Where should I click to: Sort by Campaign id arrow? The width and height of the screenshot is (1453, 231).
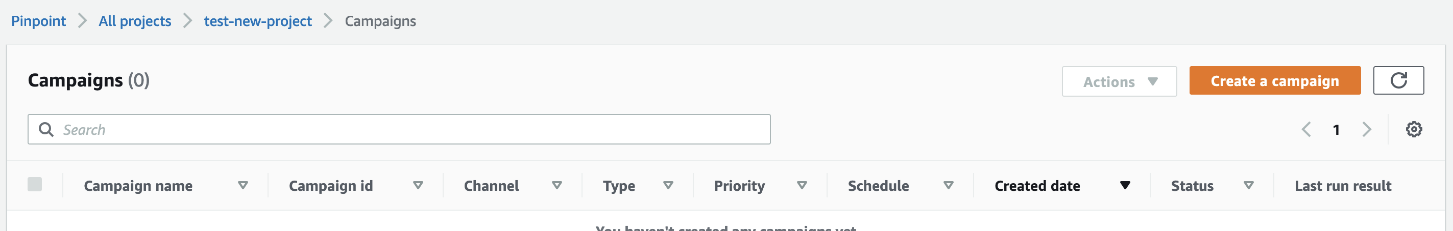(x=418, y=186)
